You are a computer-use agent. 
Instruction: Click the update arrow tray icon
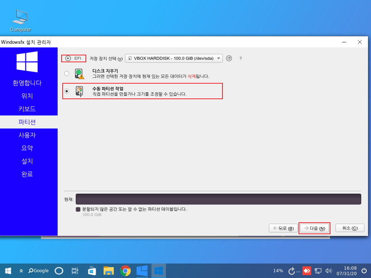[292, 271]
